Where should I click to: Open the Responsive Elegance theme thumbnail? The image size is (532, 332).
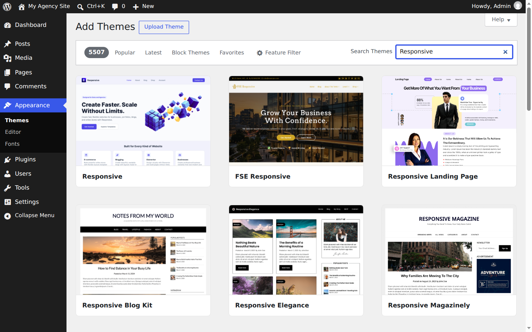[x=296, y=250]
